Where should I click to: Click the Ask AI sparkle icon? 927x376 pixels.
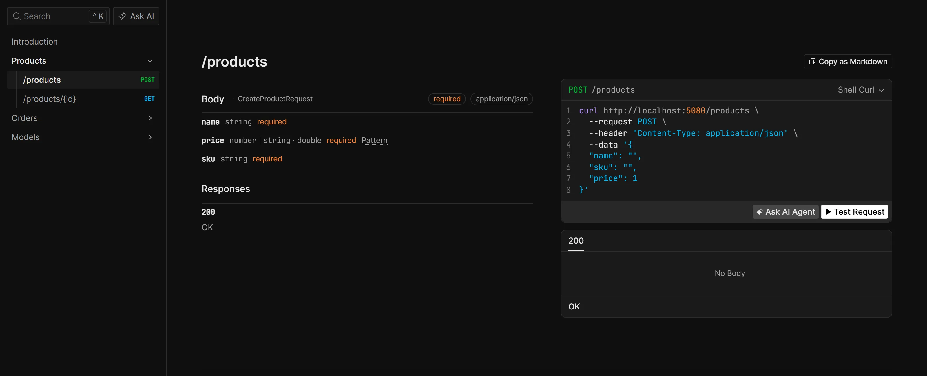[122, 16]
